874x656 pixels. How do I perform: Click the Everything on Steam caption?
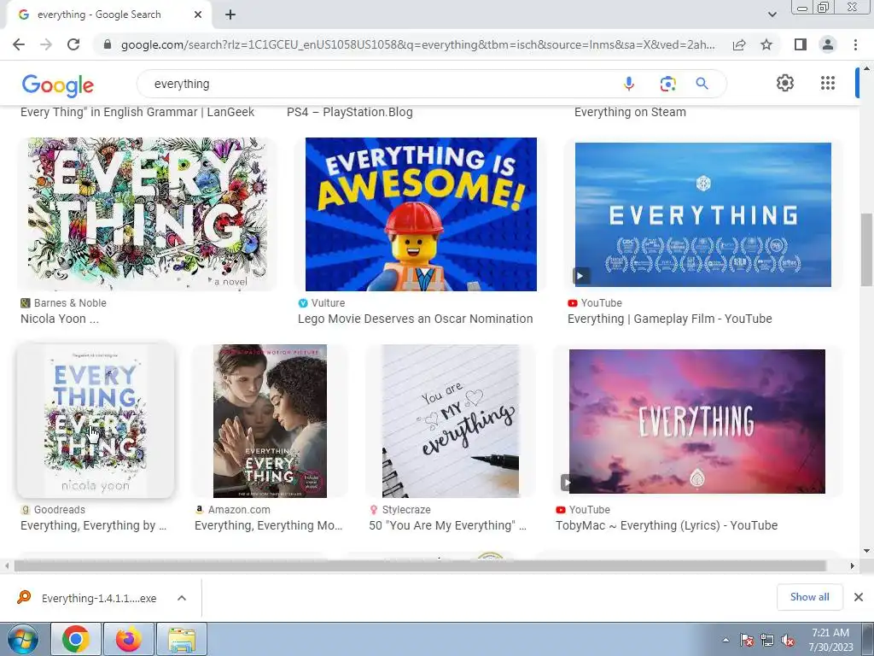630,112
